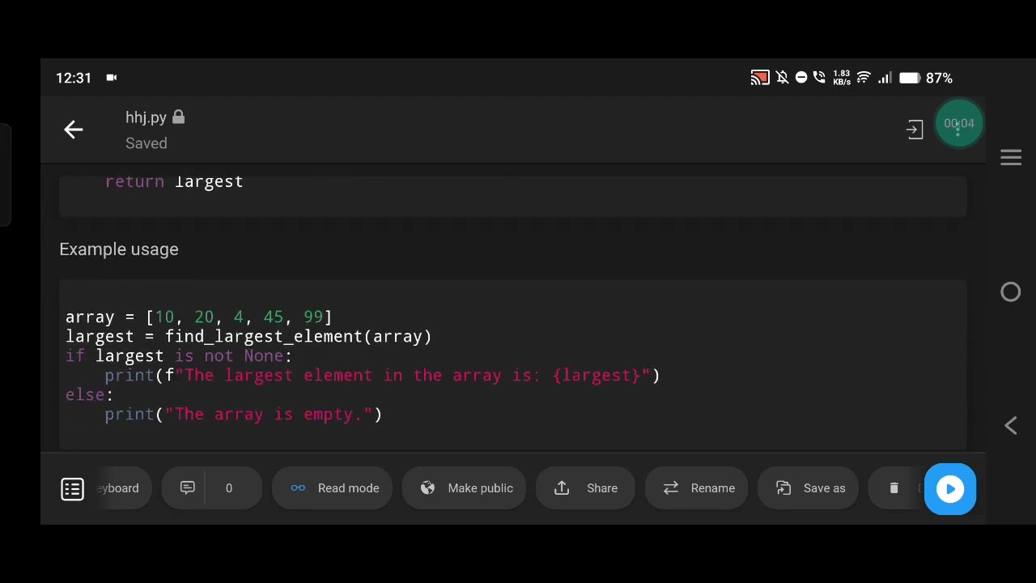Tap the 'if largest is not None:' line
Image resolution: width=1036 pixels, height=583 pixels.
click(x=178, y=355)
